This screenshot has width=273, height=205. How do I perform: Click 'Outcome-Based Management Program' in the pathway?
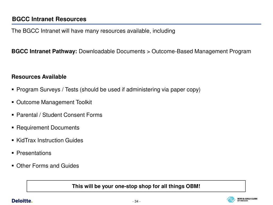point(201,52)
